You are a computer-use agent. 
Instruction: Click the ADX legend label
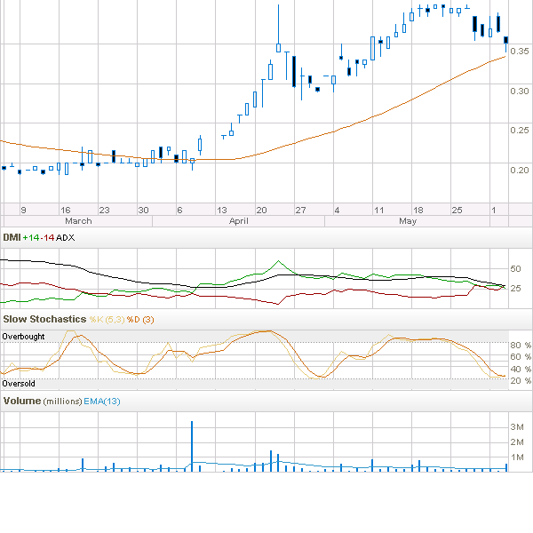click(x=67, y=238)
